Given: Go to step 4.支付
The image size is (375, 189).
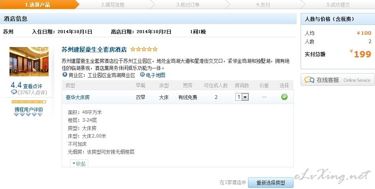Looking at the screenshot, I should [263, 4].
